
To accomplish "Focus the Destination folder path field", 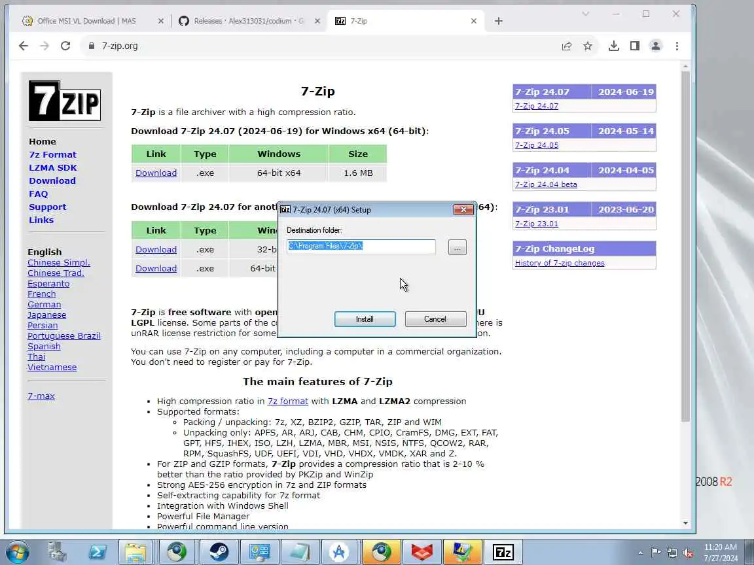I will [x=361, y=247].
